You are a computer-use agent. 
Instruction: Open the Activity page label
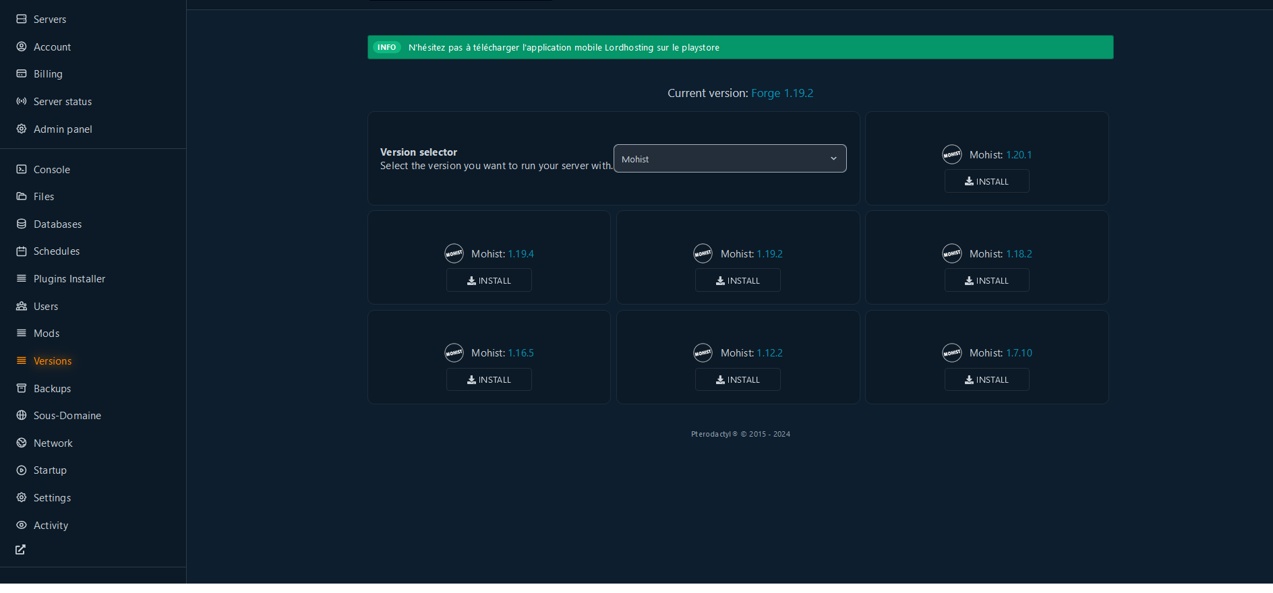tap(51, 525)
